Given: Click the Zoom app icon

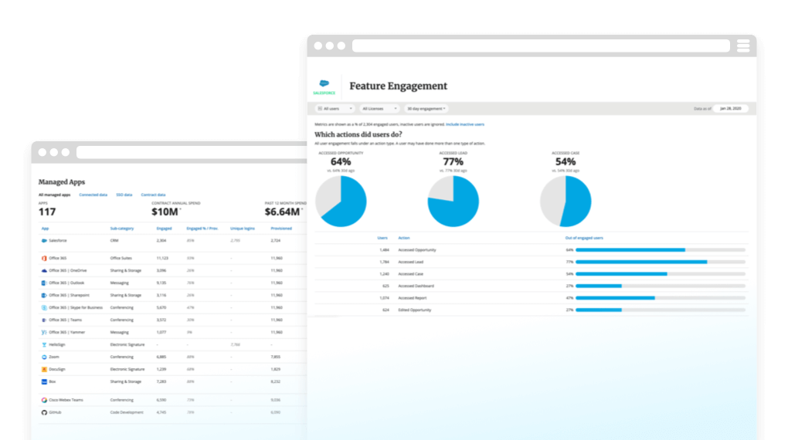Looking at the screenshot, I should (x=44, y=357).
